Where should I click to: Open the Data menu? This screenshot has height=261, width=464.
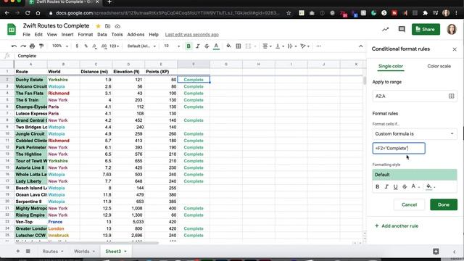pos(102,35)
